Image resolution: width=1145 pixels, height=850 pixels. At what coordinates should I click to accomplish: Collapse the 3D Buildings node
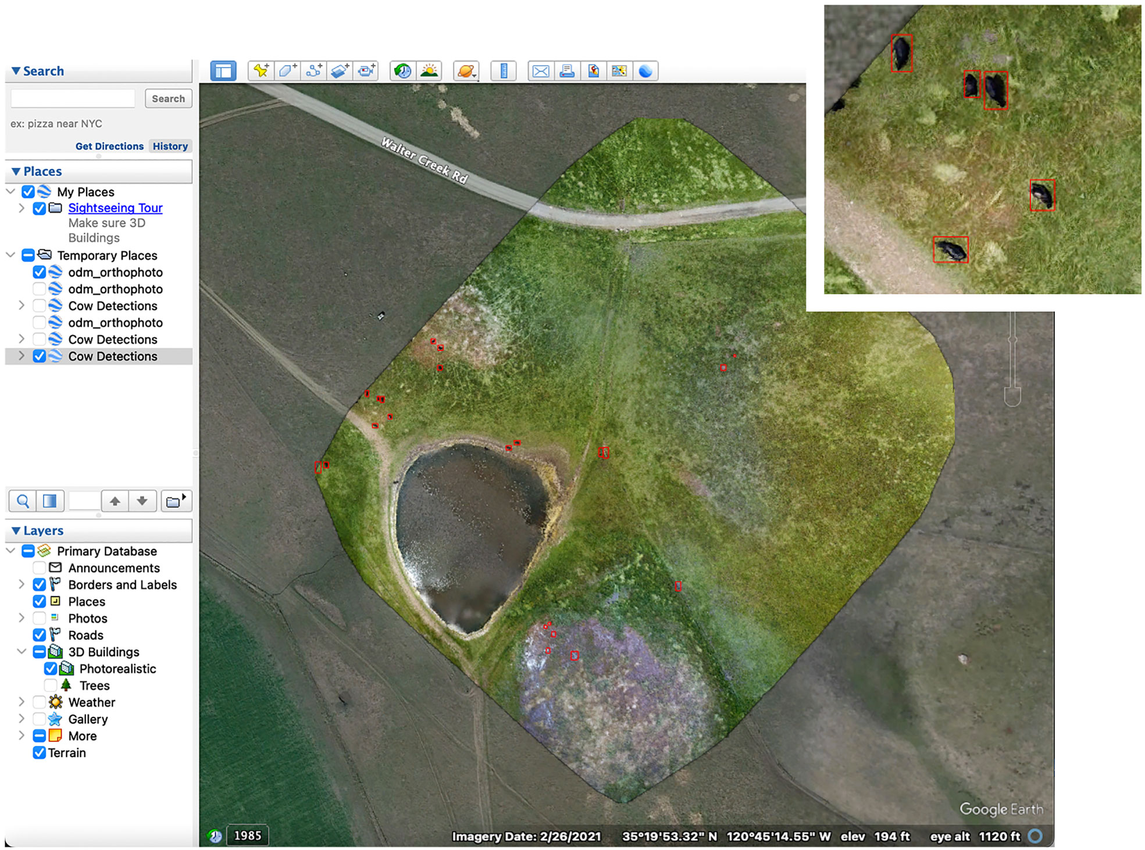tap(22, 652)
